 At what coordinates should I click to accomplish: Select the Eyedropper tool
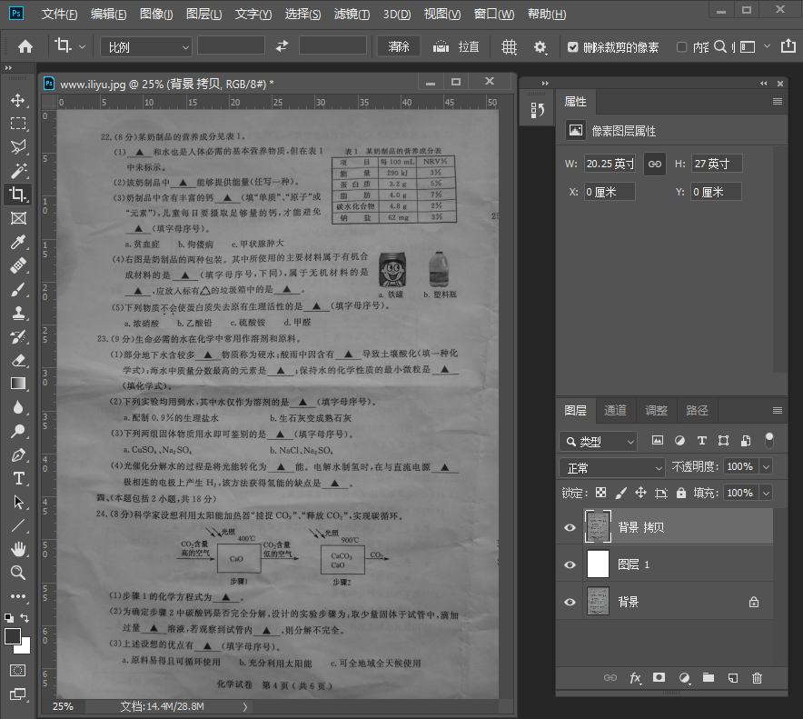pos(18,242)
